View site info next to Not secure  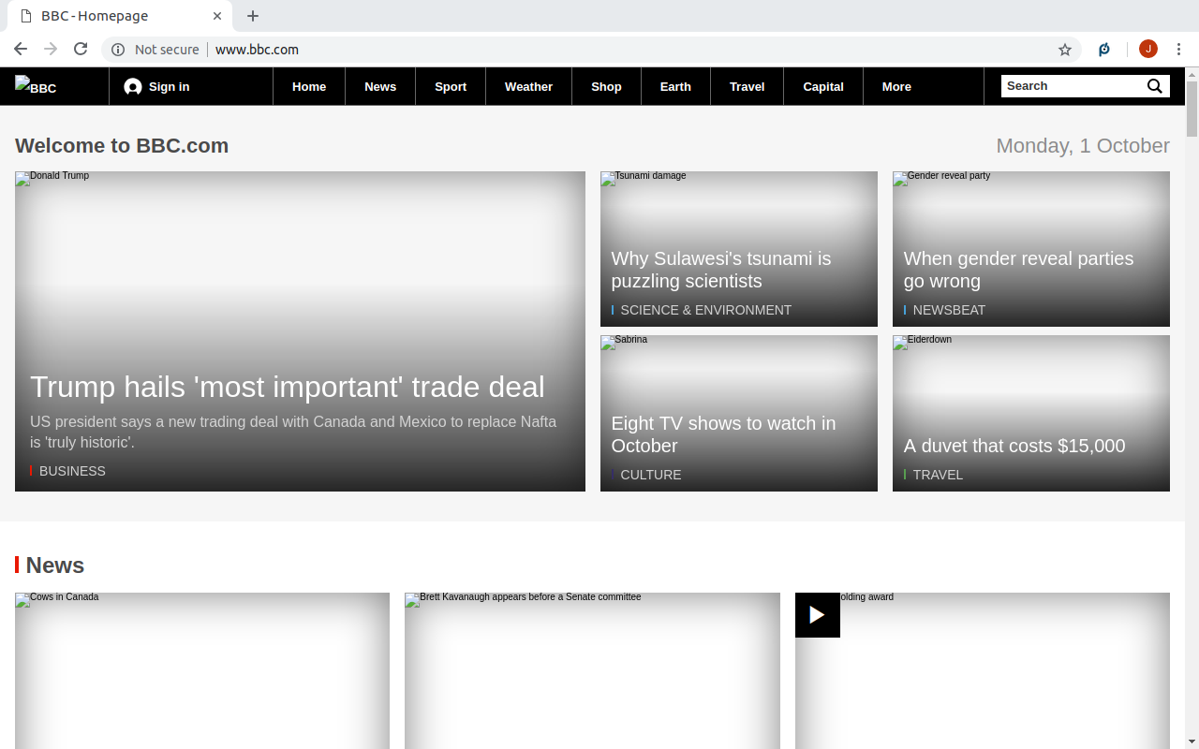tap(118, 50)
